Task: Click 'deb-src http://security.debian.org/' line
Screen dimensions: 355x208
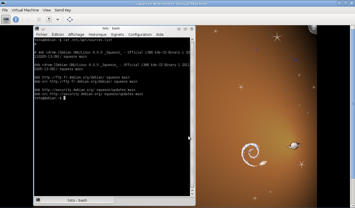Action: coord(89,94)
